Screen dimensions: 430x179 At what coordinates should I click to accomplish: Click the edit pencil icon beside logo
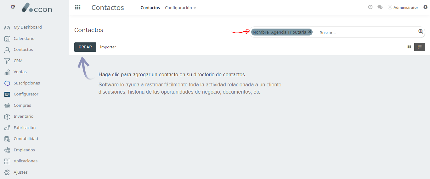13,7
